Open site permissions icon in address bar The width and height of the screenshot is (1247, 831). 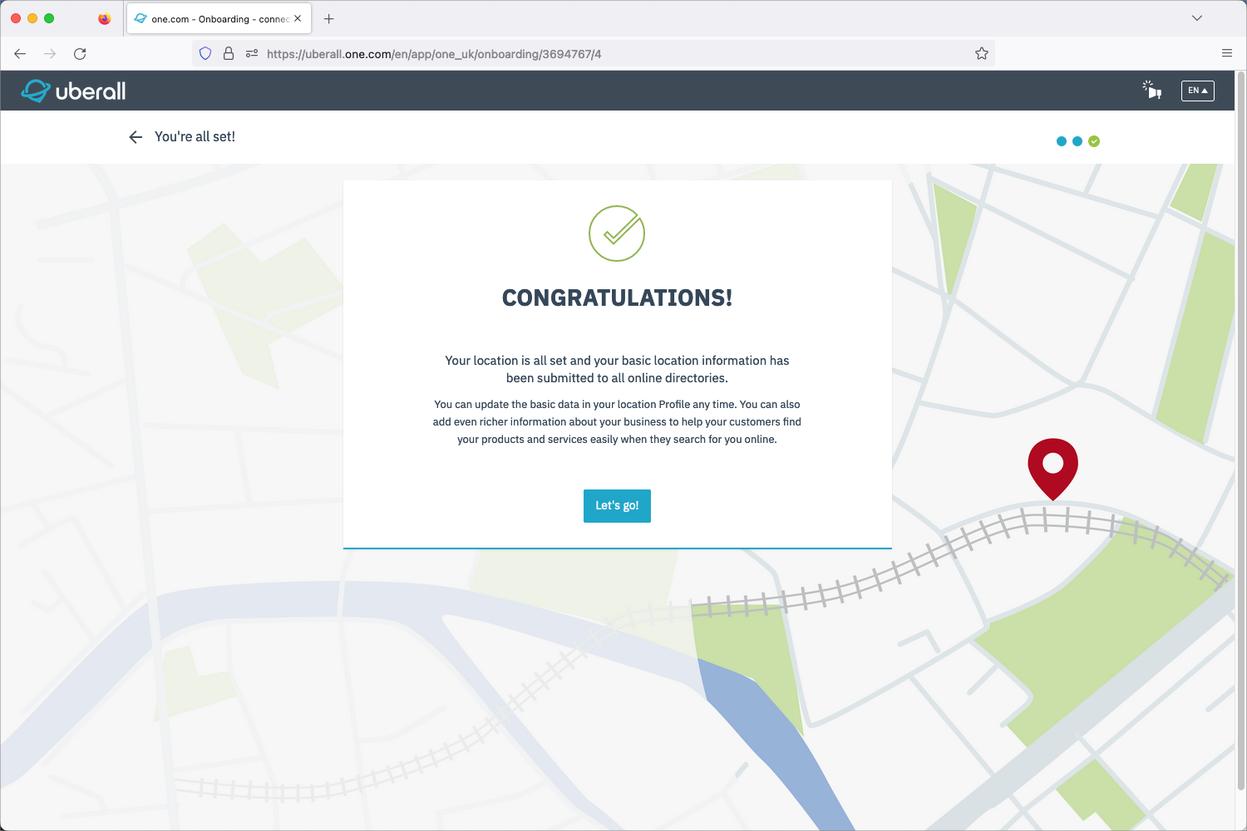click(251, 54)
